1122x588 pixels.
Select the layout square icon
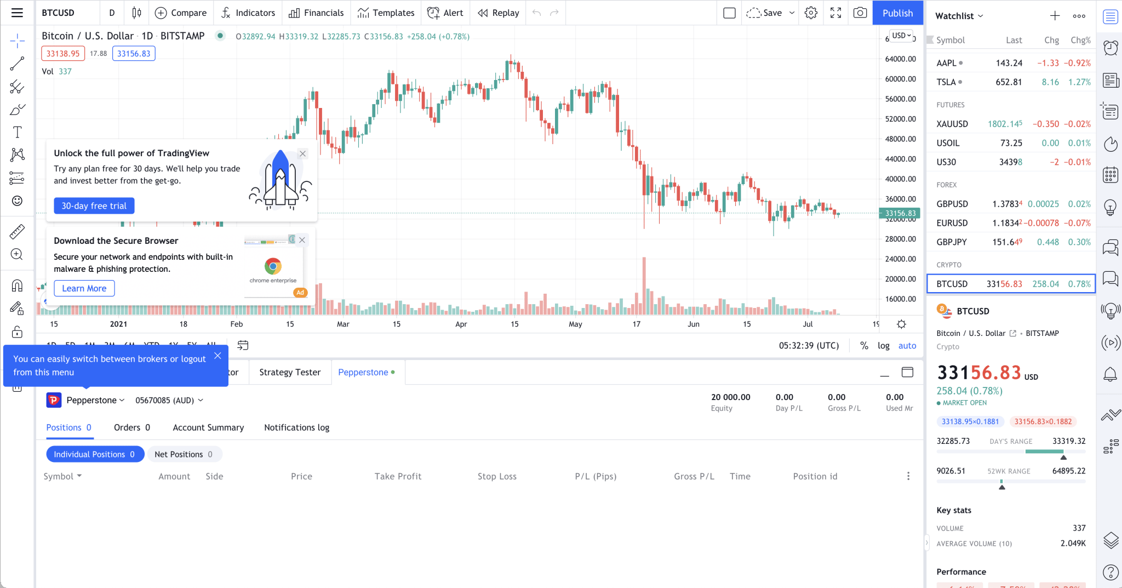pos(729,13)
